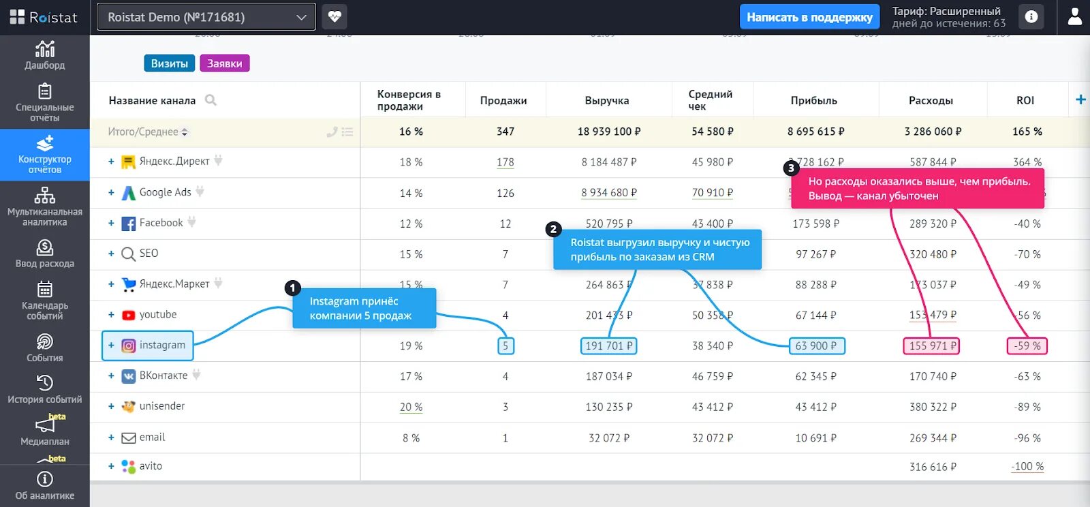
Task: Expand the Facebook row
Action: pos(111,223)
